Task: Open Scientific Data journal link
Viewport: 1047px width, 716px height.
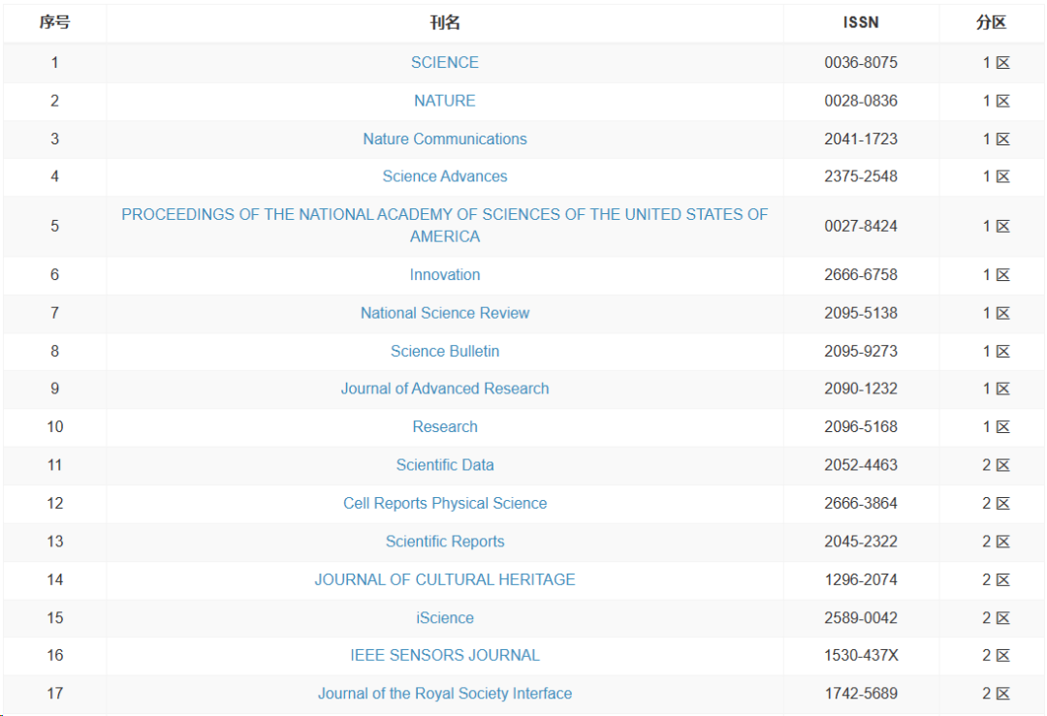Action: (x=445, y=465)
